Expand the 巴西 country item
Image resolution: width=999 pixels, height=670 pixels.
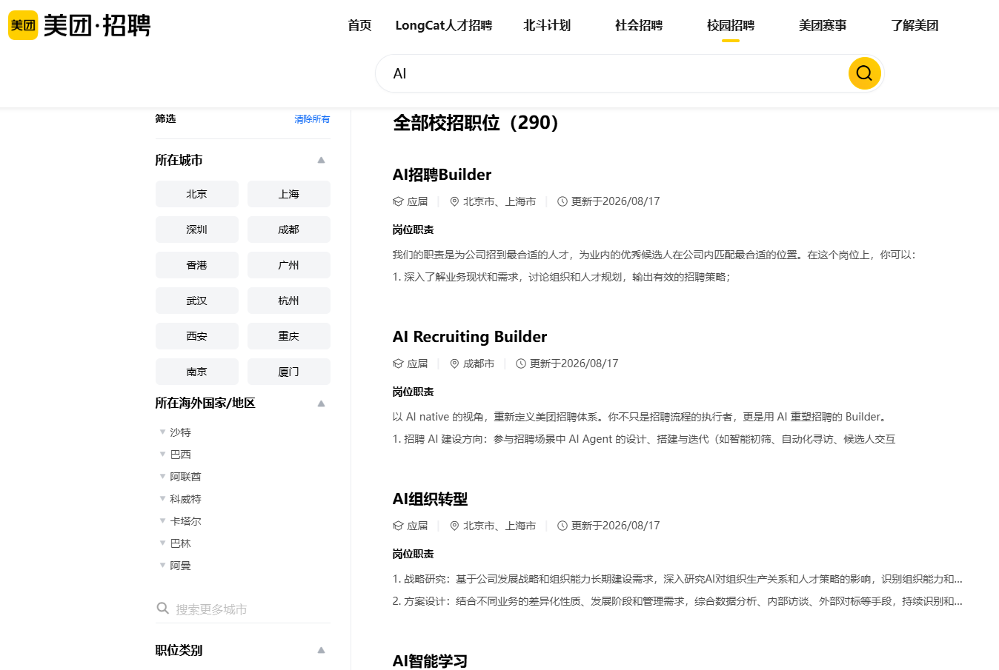[x=162, y=454]
